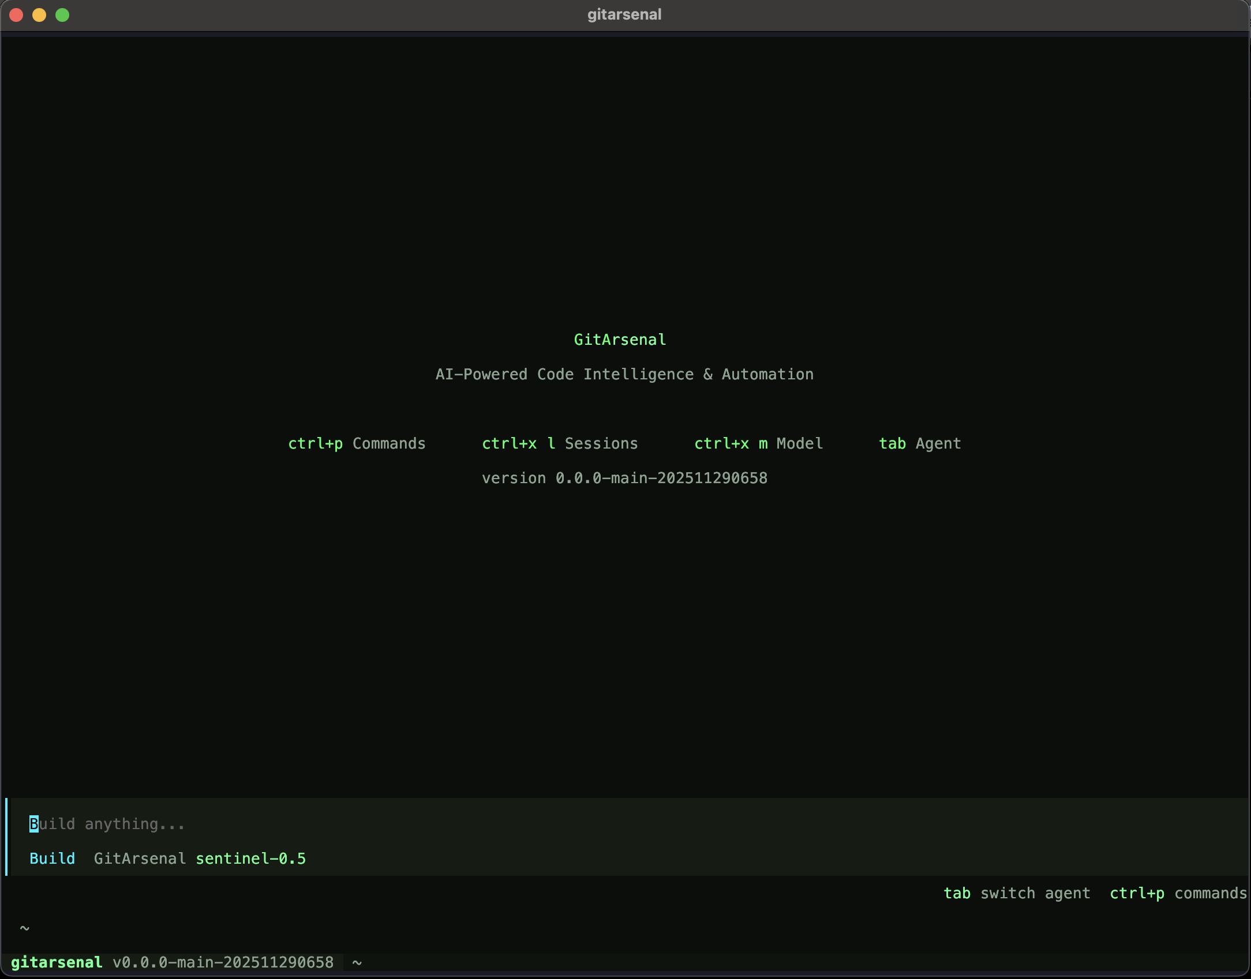Image resolution: width=1251 pixels, height=979 pixels.
Task: Click the gitarsenal status bar label
Action: click(57, 962)
